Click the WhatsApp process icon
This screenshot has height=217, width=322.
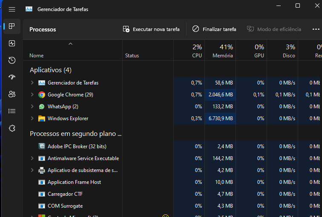(42, 107)
